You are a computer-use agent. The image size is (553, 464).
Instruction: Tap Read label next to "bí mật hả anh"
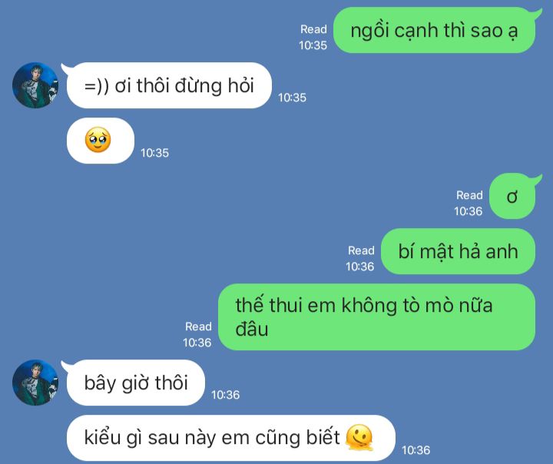(361, 250)
